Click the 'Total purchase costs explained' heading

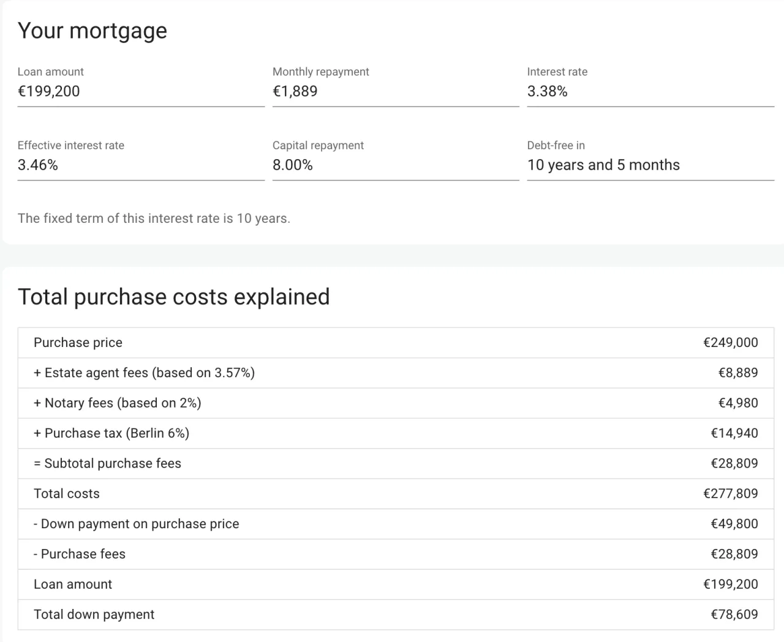point(174,297)
